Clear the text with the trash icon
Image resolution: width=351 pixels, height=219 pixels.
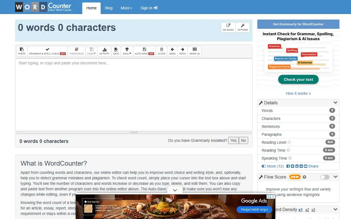162,51
